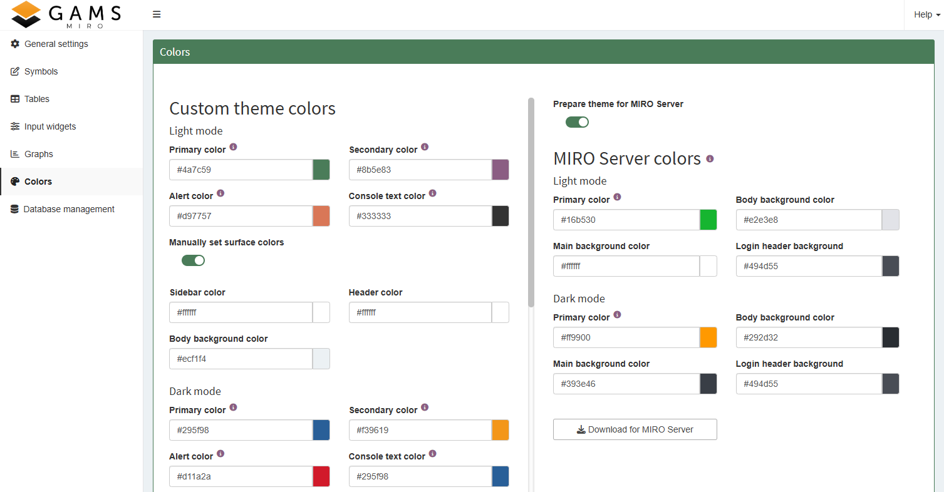Click info icon next to dark mode Alert color

pos(220,454)
